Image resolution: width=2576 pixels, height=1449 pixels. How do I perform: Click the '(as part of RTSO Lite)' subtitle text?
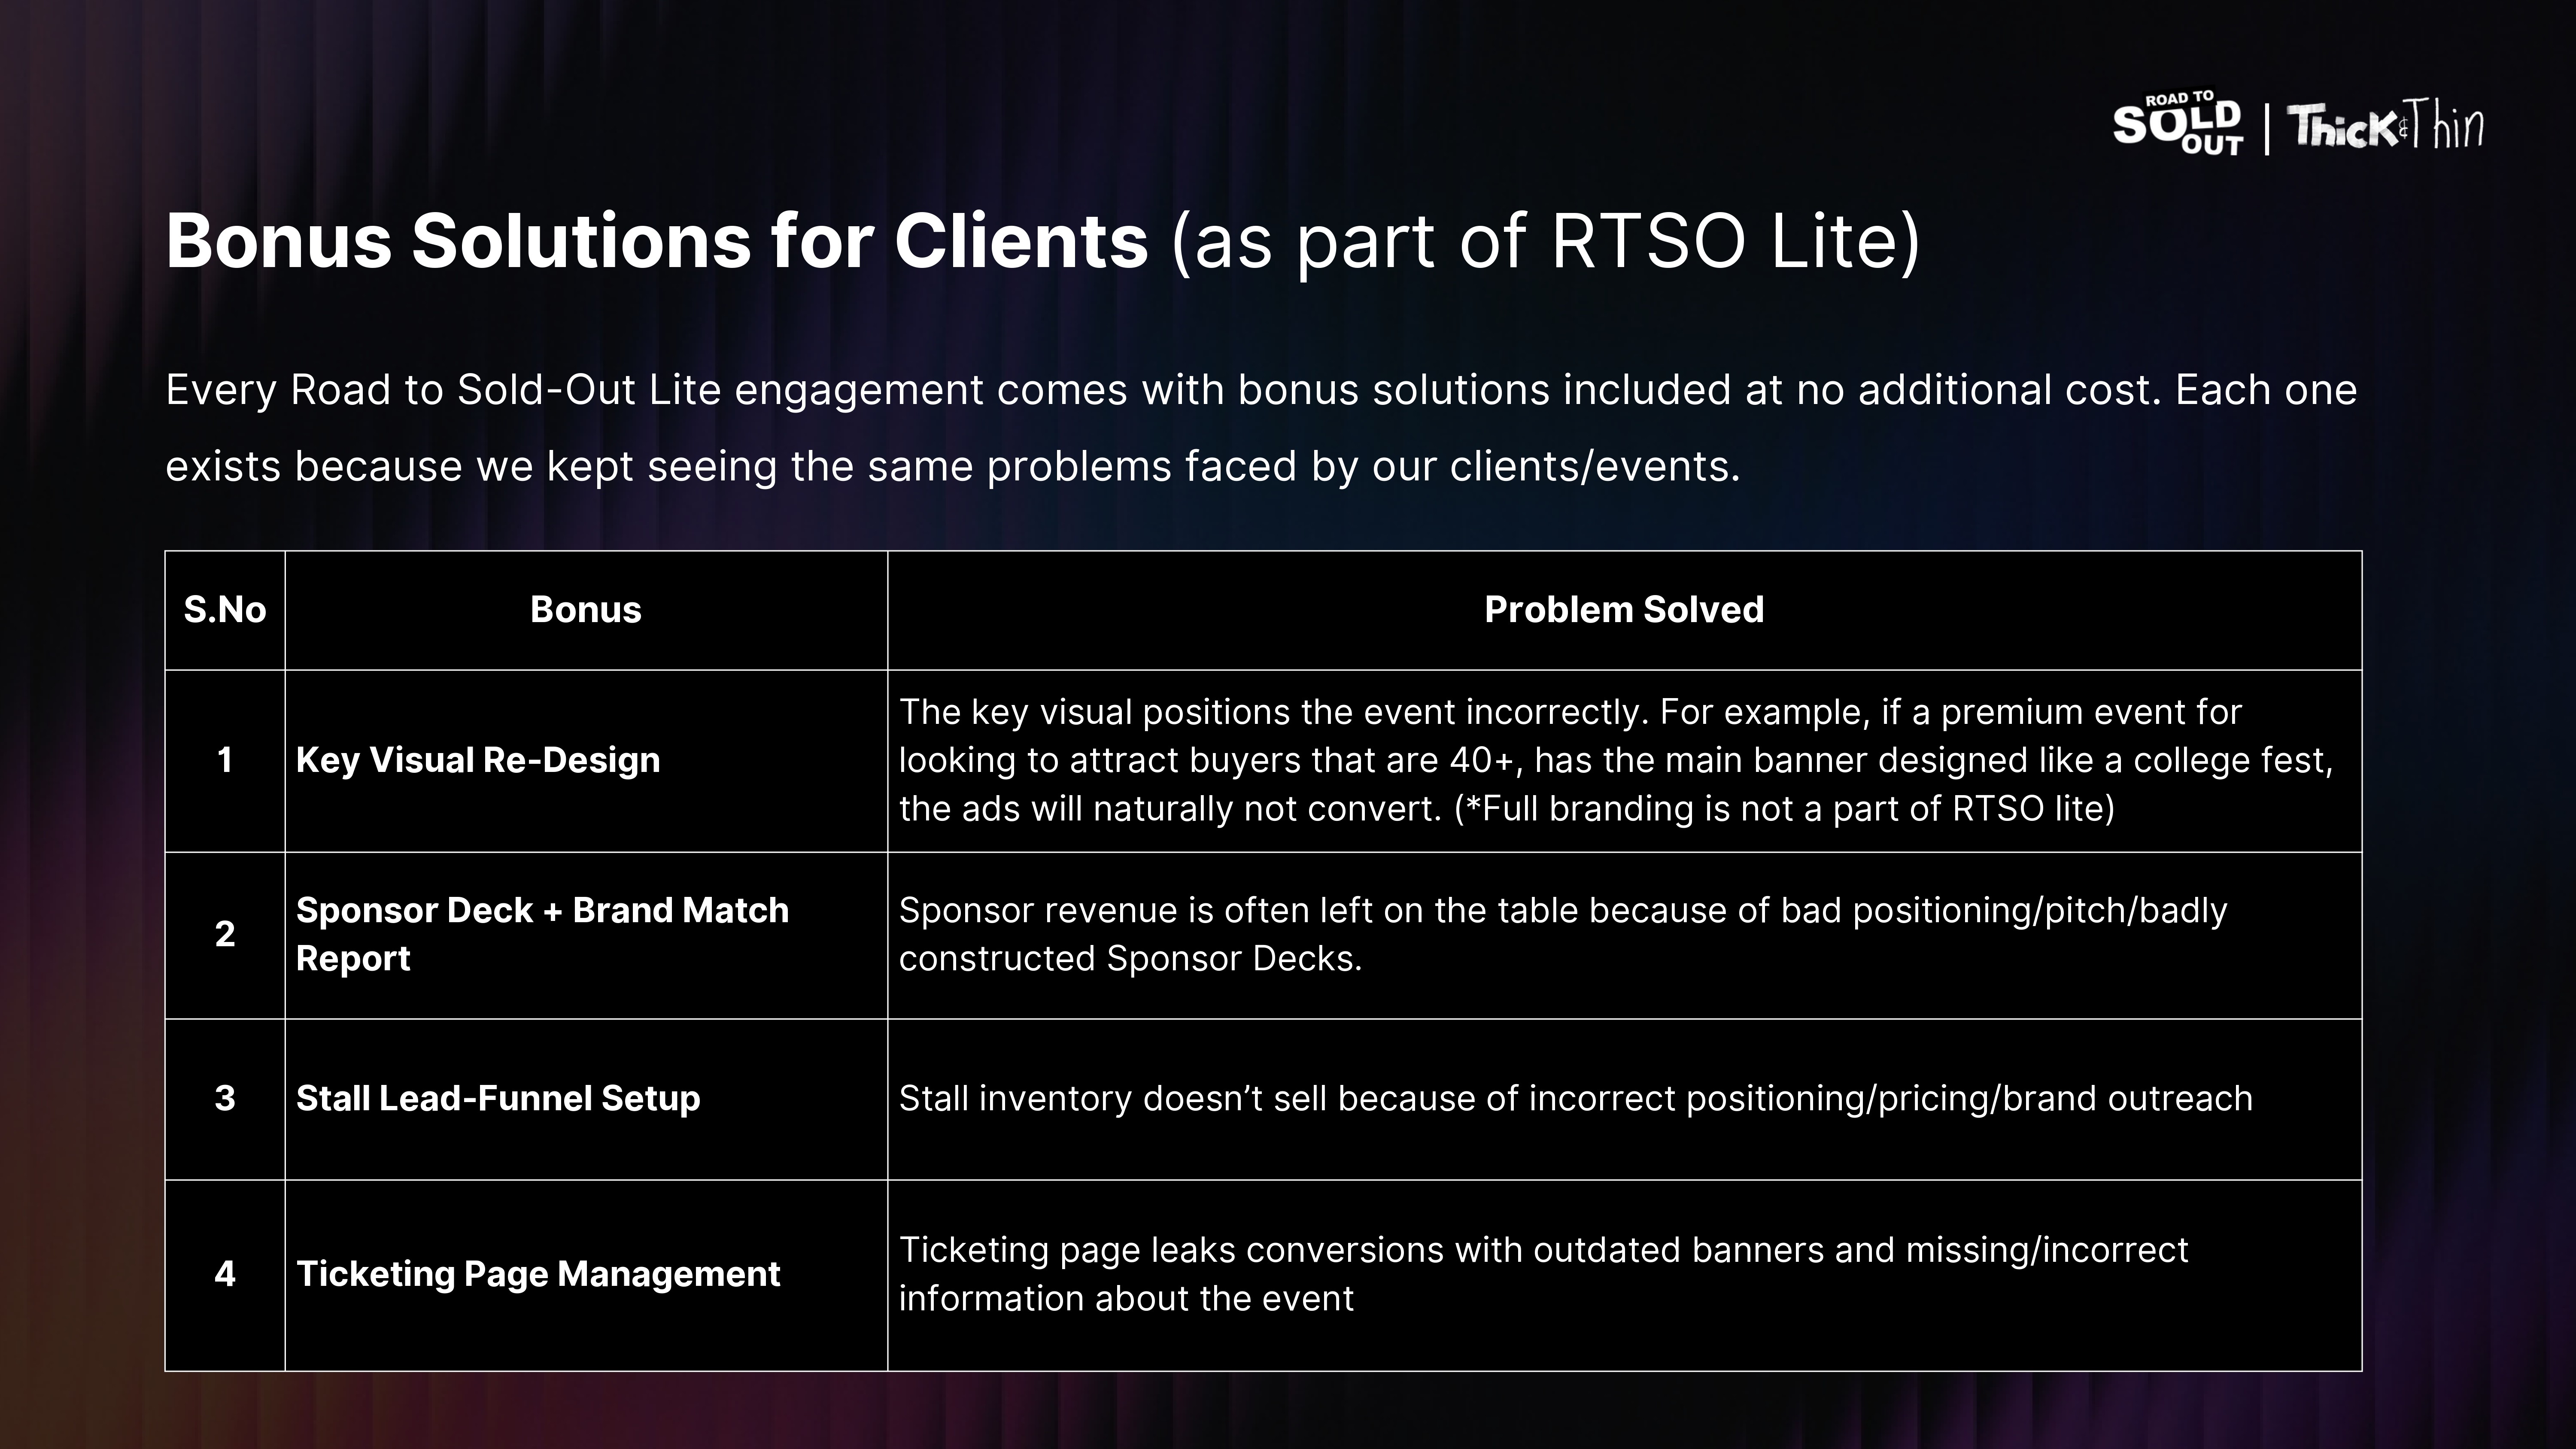[1545, 241]
